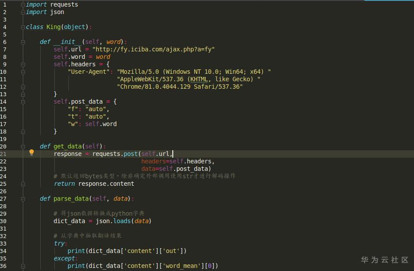
Task: Collapse the 'self.post_data = {' dictionary
Action: (23, 102)
